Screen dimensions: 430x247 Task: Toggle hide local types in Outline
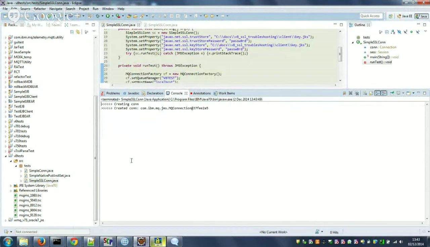tap(418, 32)
